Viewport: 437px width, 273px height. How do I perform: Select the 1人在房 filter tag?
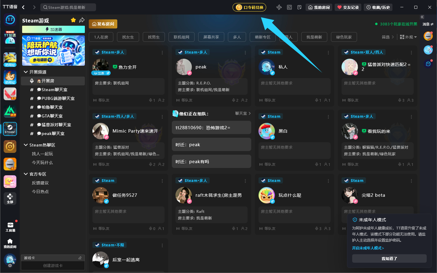pos(101,37)
